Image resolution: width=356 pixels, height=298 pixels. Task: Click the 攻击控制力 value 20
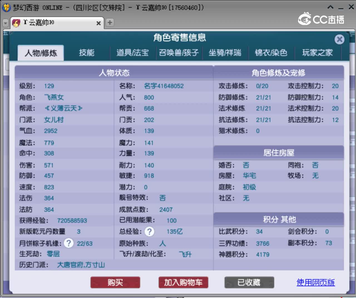(x=335, y=86)
